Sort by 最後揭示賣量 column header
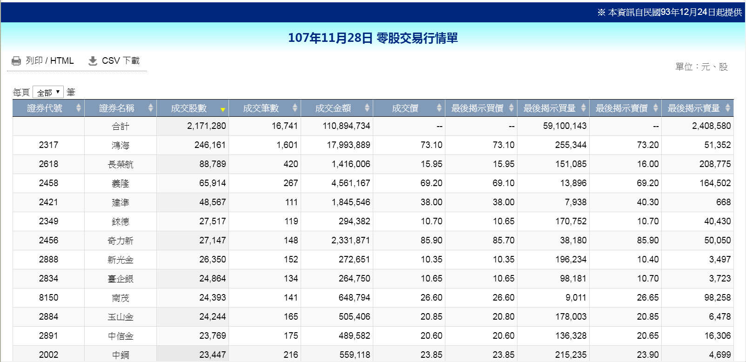 (698, 108)
